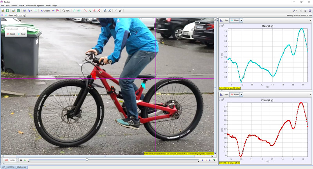Toggle multiply vectors by mass icon
This screenshot has height=169, width=313.
click(110, 11)
